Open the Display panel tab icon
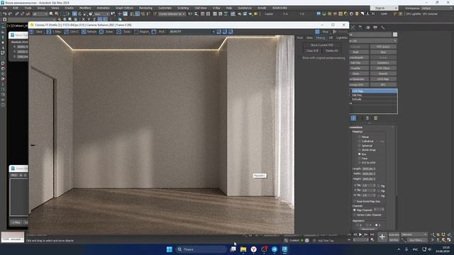Screen dimensions: 454x255 (375, 28)
